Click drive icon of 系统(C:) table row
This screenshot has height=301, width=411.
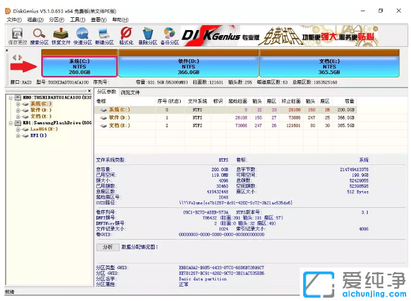tap(104, 110)
